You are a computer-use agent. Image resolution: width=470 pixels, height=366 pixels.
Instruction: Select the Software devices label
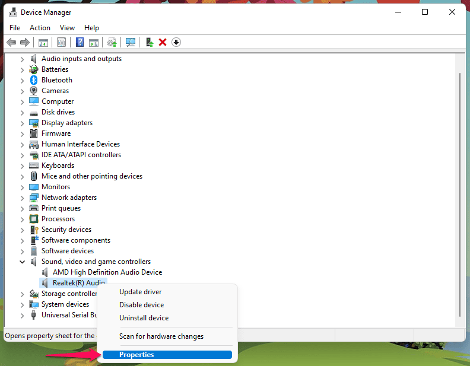tap(68, 251)
